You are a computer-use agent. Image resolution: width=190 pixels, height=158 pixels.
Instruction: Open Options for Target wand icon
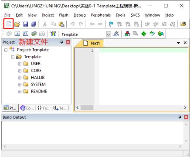tap(116, 34)
